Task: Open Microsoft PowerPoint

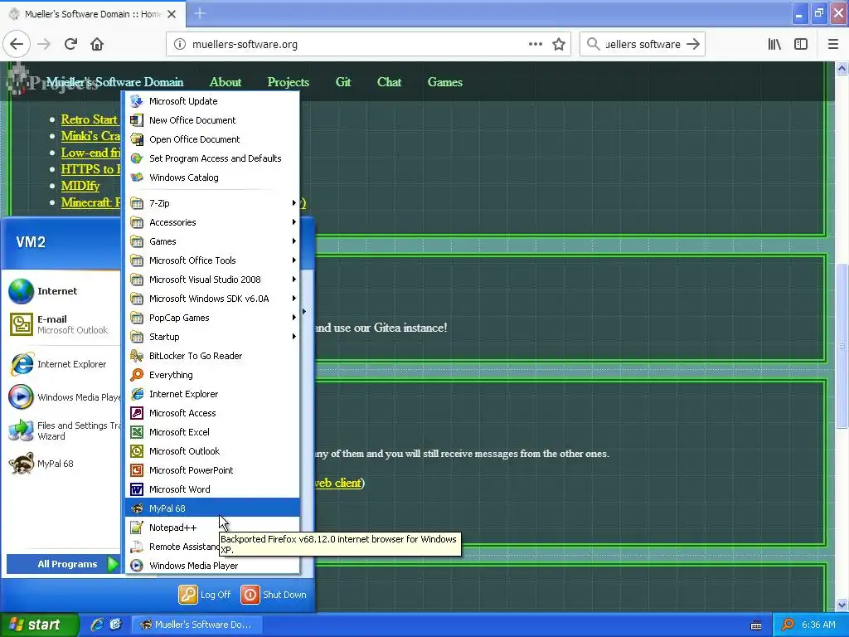Action: (213, 470)
